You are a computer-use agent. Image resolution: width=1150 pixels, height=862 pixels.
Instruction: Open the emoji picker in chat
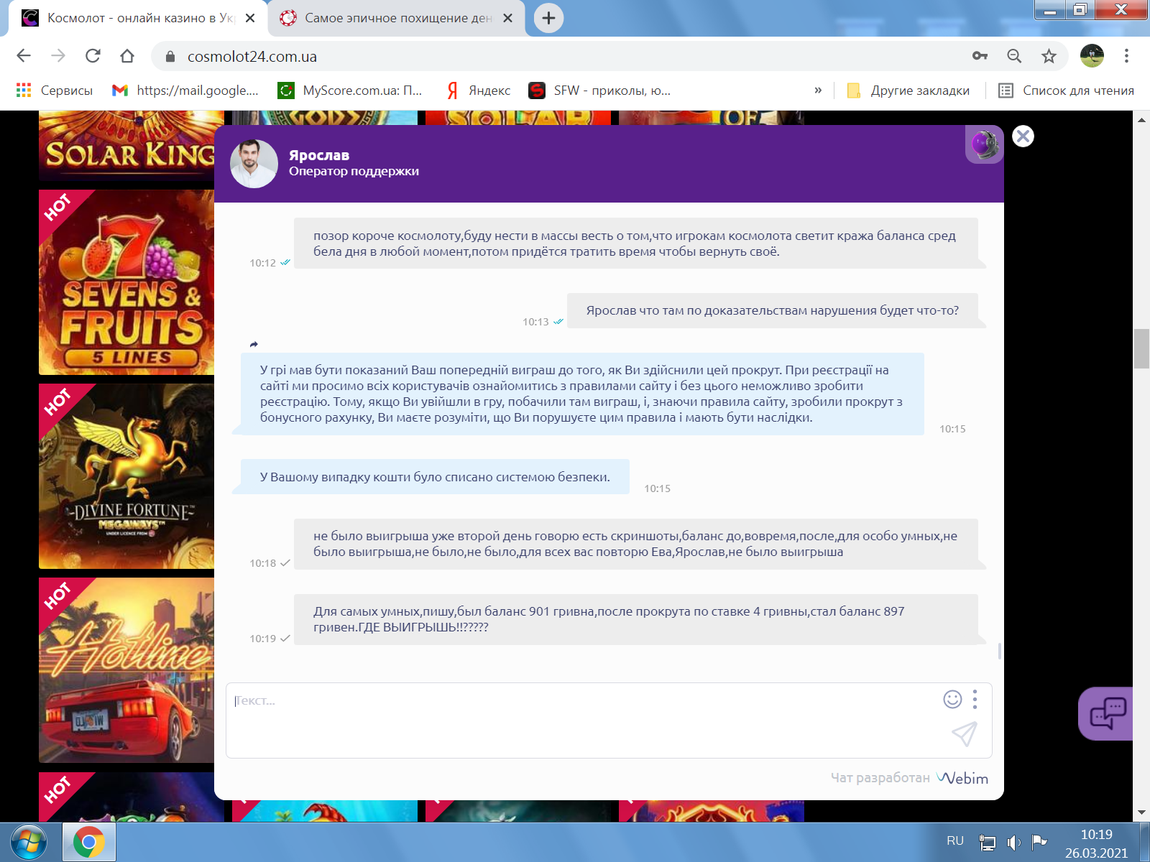952,699
